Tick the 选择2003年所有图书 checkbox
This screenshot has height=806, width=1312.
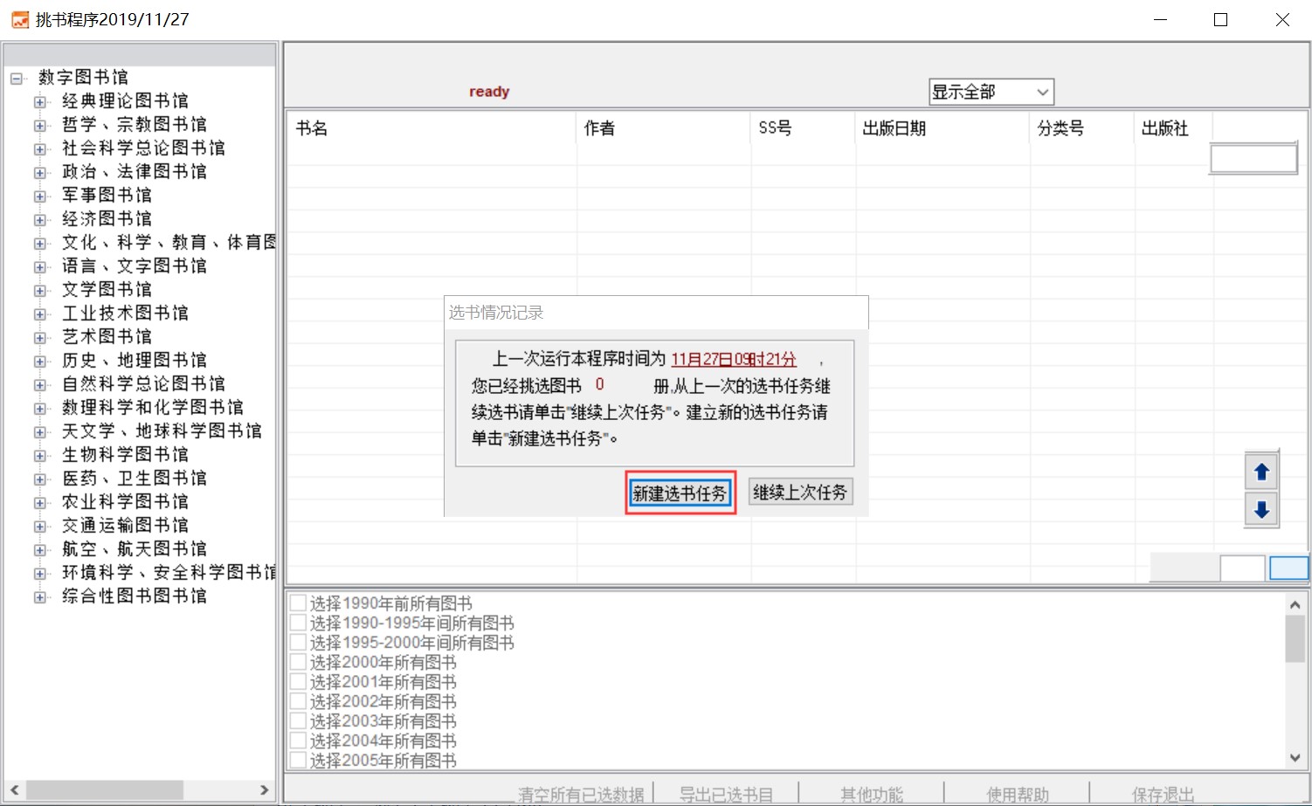[298, 721]
